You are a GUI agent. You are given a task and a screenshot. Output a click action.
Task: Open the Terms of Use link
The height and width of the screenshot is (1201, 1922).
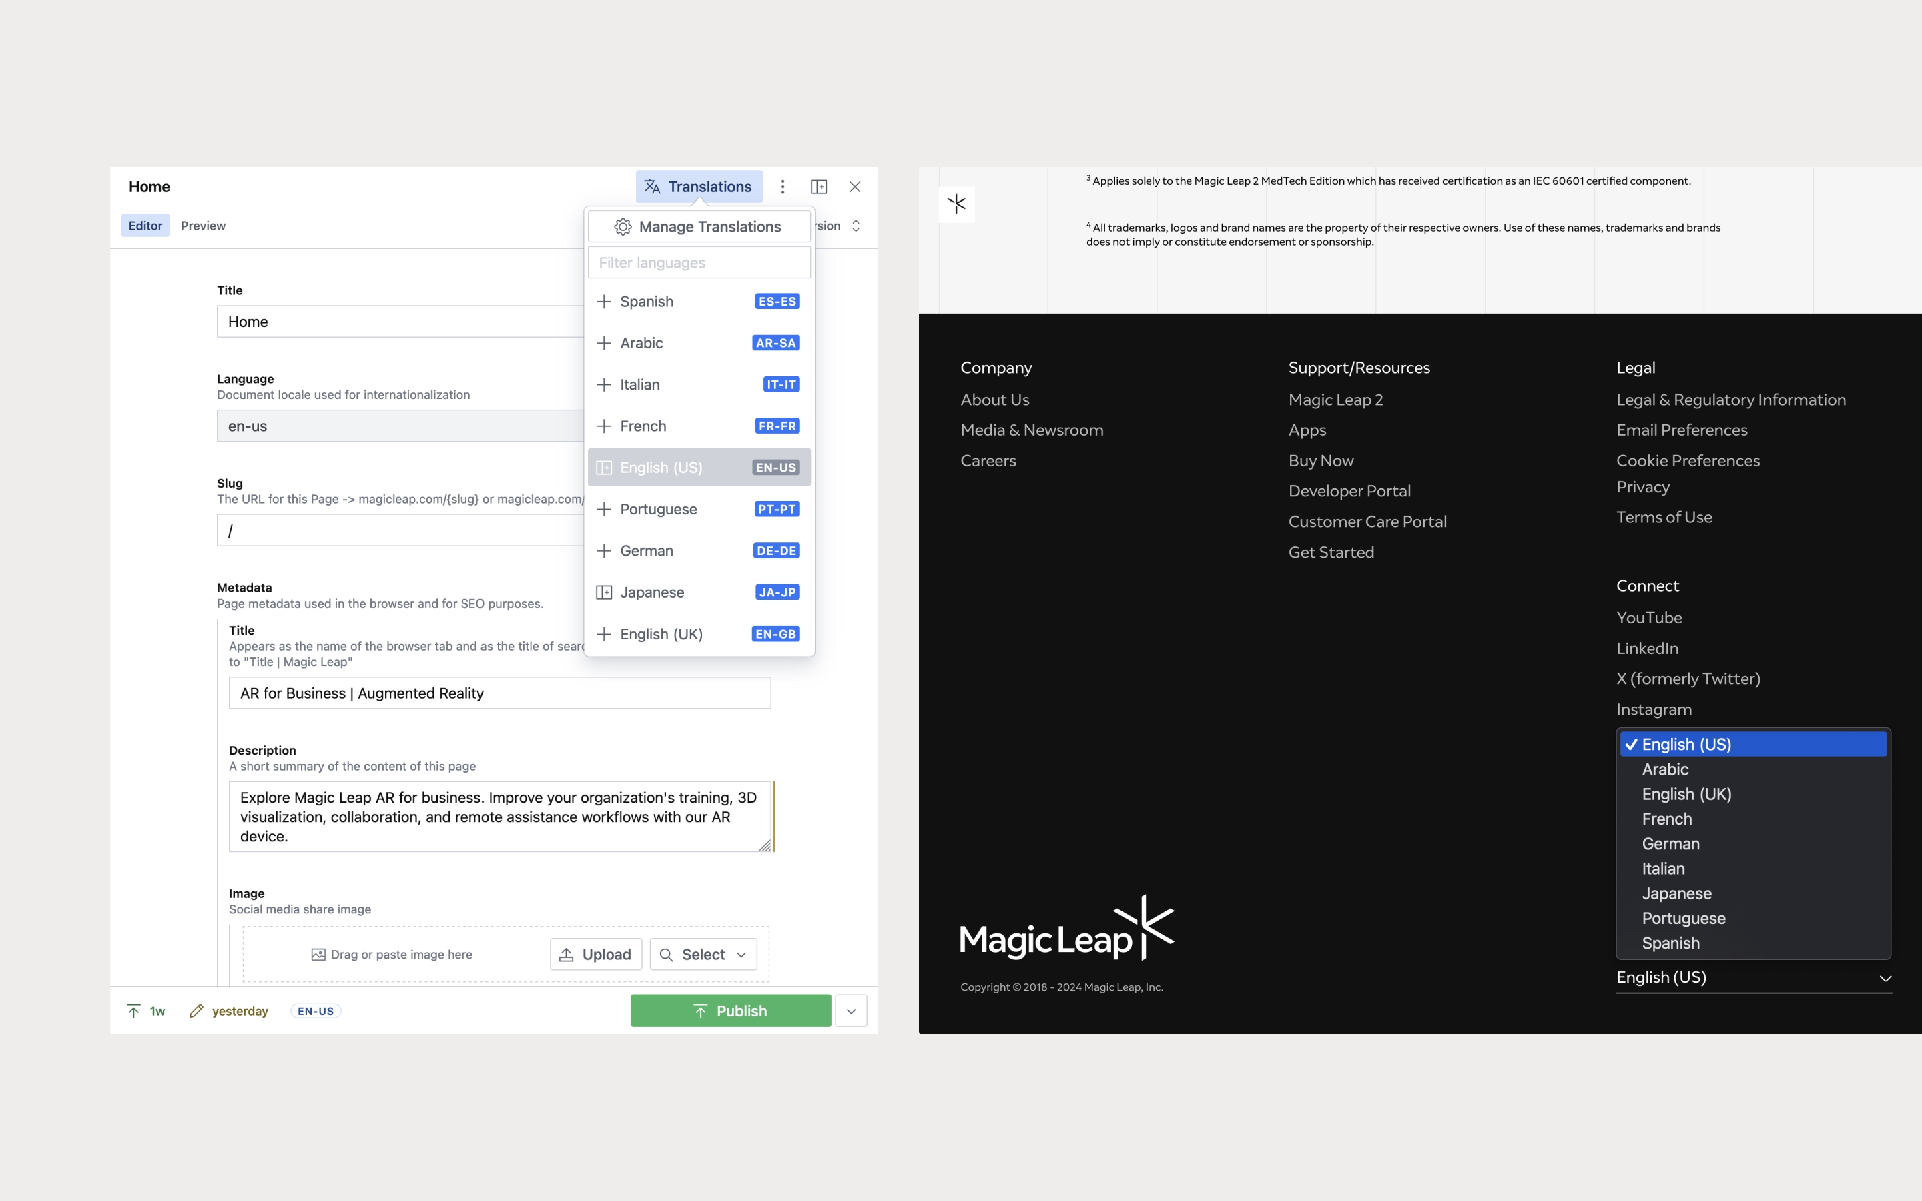(x=1664, y=517)
